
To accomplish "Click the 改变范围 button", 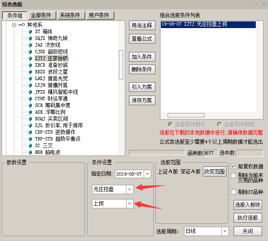I will tap(215, 171).
